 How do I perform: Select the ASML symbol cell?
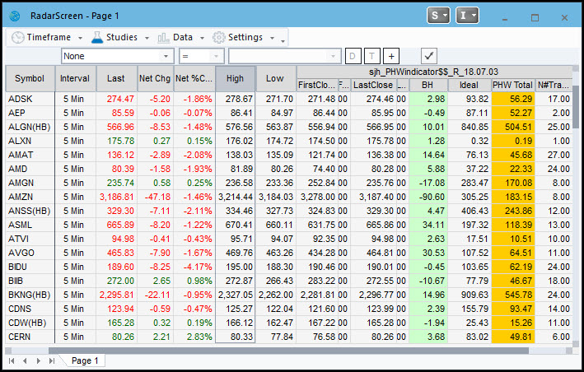pos(30,225)
